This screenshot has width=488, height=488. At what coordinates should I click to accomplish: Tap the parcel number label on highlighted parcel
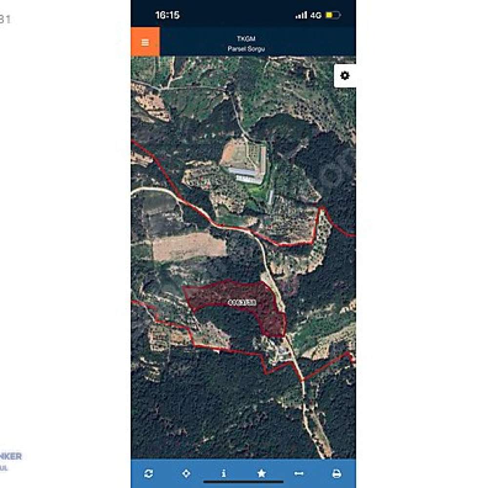243,302
